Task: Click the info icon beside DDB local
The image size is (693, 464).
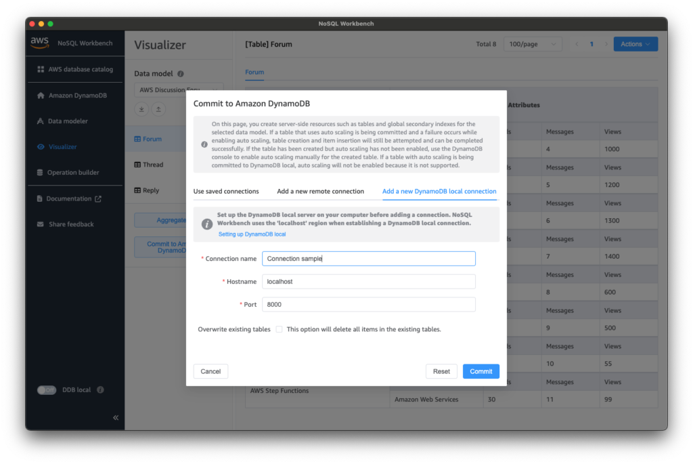Action: tap(100, 390)
